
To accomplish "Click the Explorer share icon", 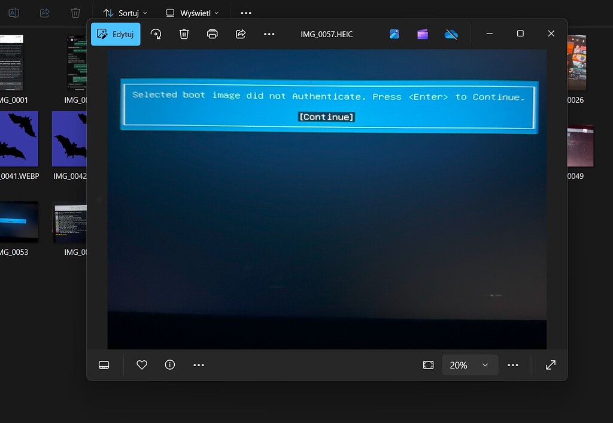I will click(44, 12).
